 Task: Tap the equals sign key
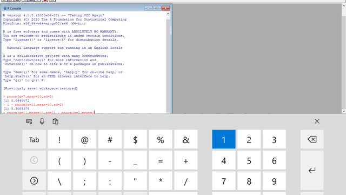click(x=161, y=160)
